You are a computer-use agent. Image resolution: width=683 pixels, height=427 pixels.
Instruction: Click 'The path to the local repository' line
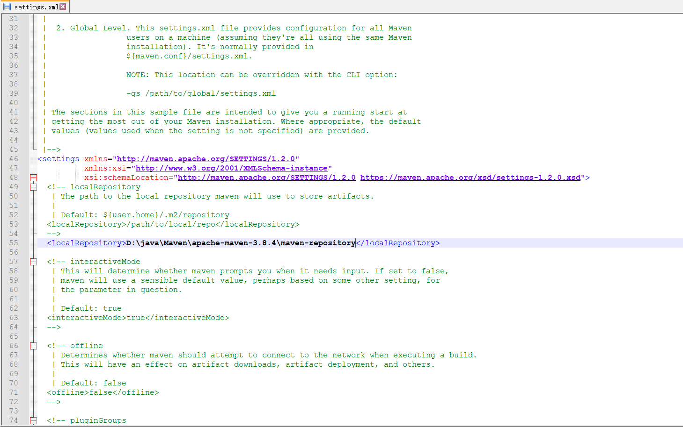click(218, 196)
